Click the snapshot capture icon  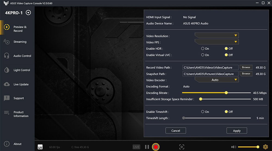point(182,147)
